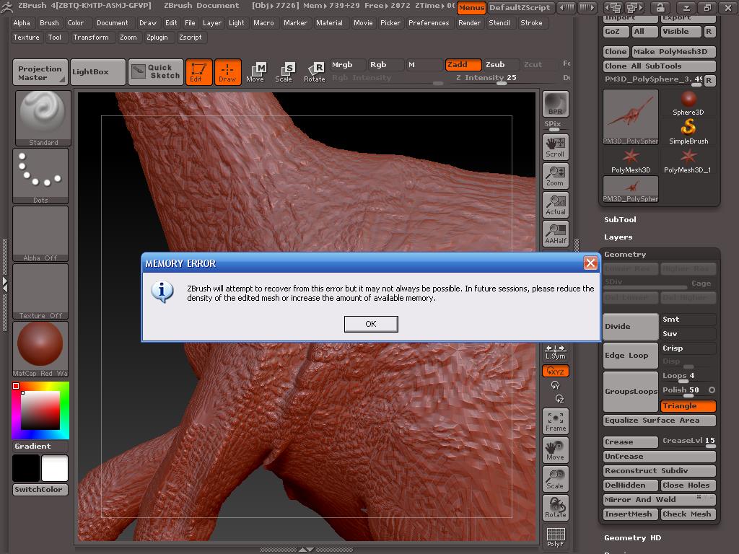739x554 pixels.
Task: Select the Rotate transform mode
Action: point(315,72)
